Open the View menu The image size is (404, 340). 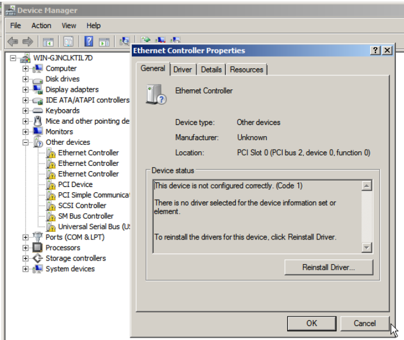(69, 26)
